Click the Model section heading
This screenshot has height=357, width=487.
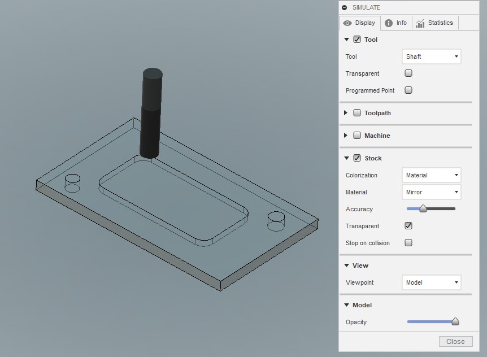pos(362,305)
